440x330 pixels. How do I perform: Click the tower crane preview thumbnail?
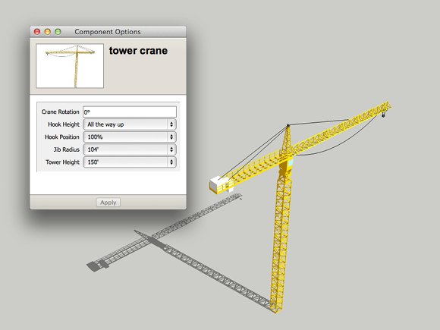pyautogui.click(x=70, y=66)
